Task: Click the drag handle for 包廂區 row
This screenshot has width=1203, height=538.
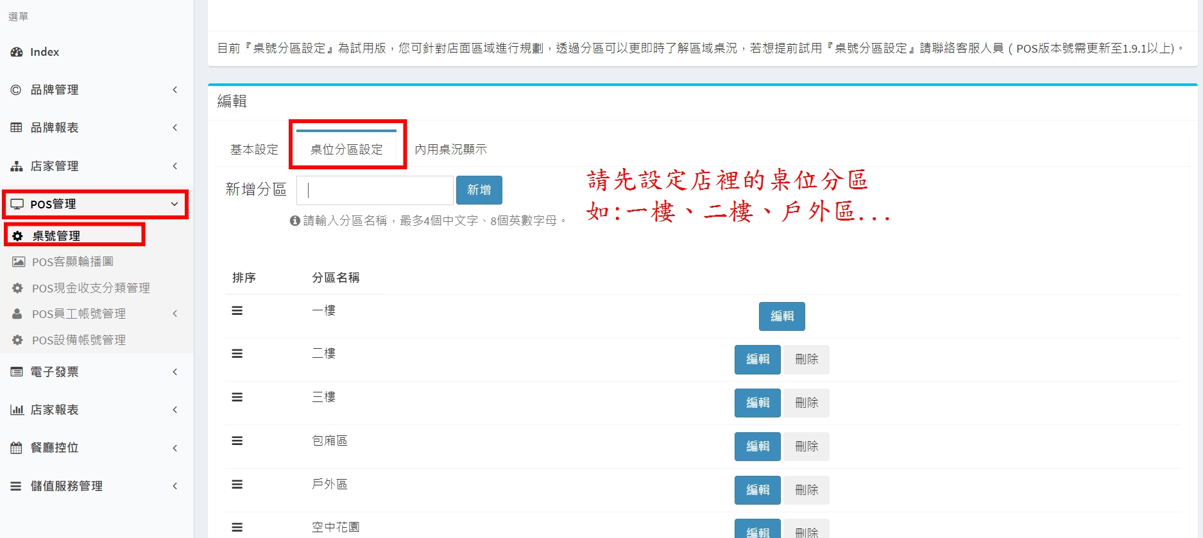Action: point(237,441)
